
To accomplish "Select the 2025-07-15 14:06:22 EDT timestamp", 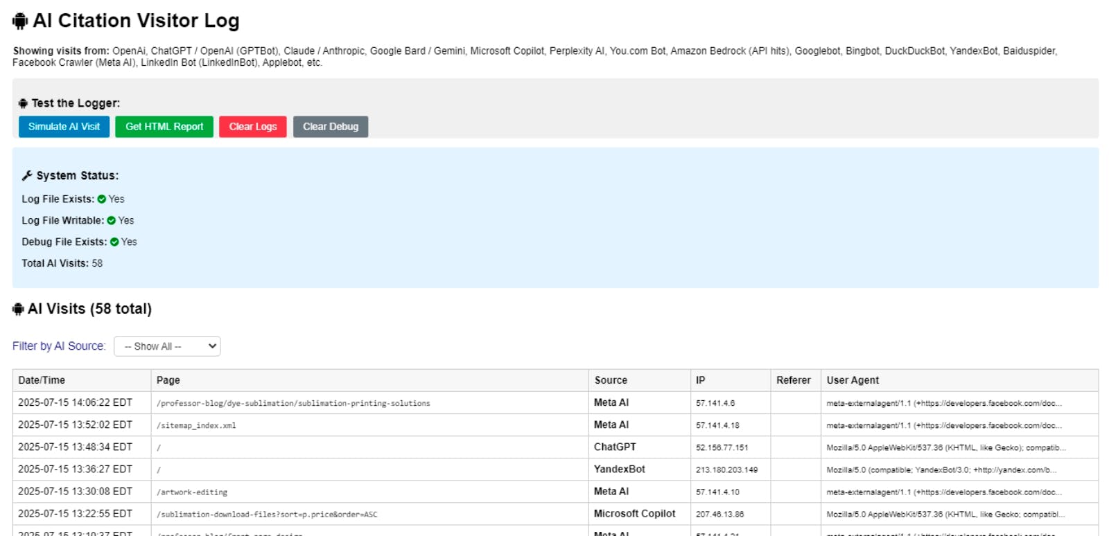I will coord(75,402).
